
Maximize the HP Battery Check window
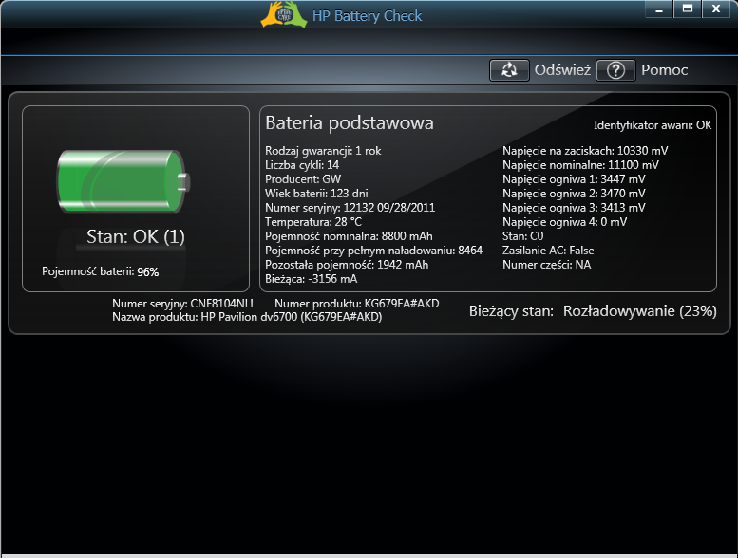688,9
